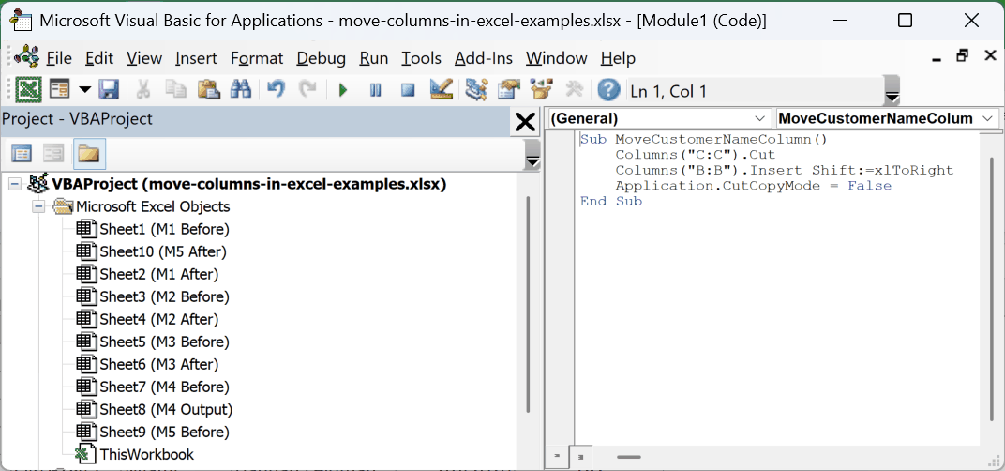The height and width of the screenshot is (471, 1005).
Task: Click Project pane toolbar overflow arrow
Action: click(x=532, y=155)
